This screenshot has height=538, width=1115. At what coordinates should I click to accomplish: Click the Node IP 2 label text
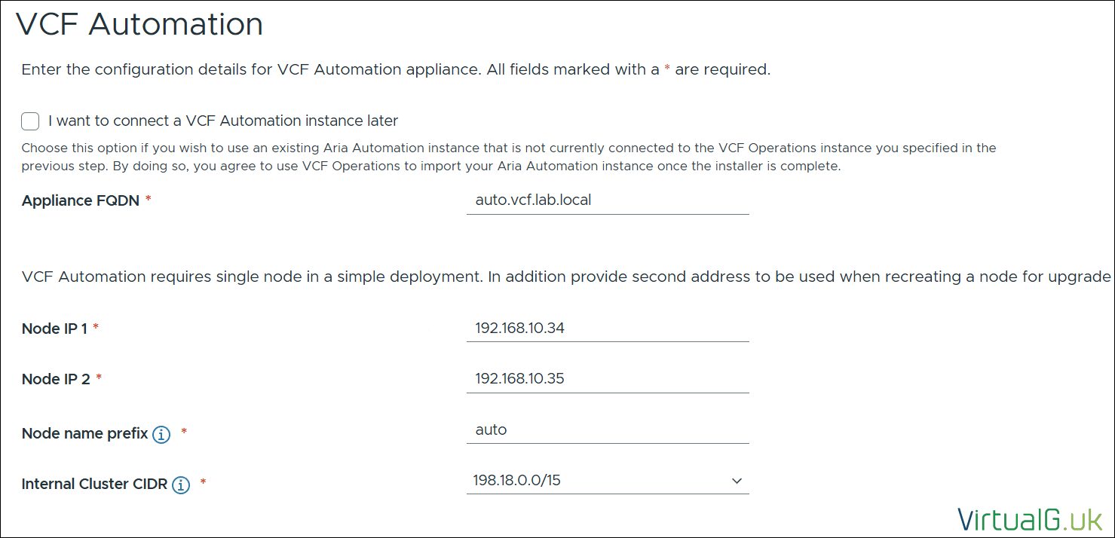56,379
